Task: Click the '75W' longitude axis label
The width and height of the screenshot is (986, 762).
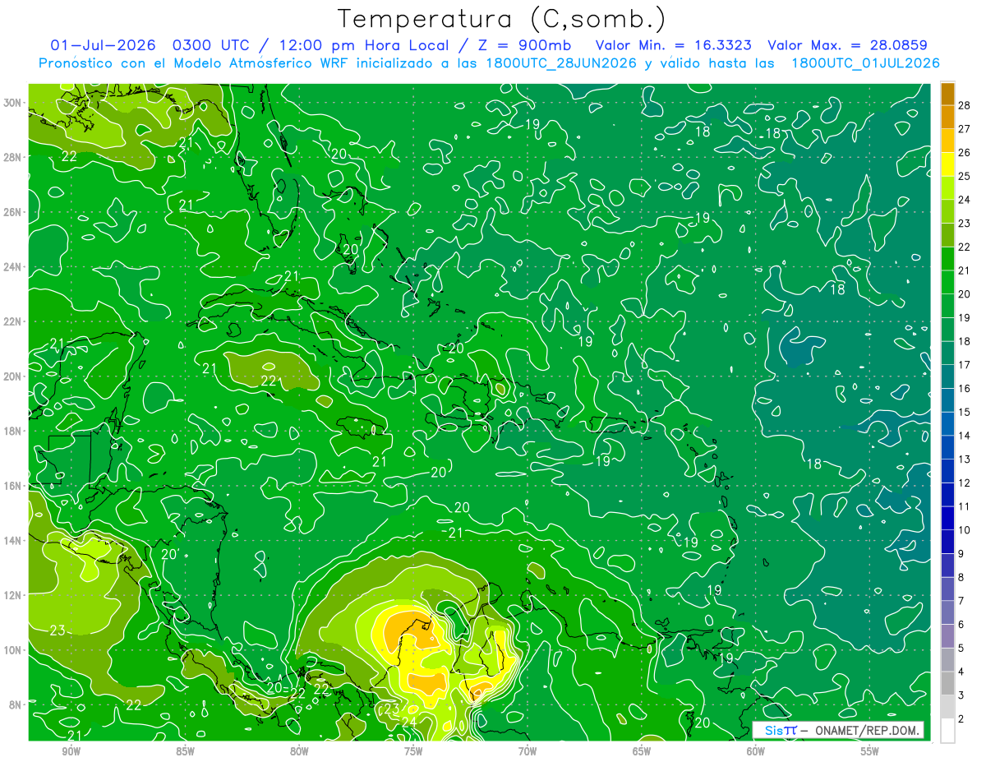Action: [413, 751]
